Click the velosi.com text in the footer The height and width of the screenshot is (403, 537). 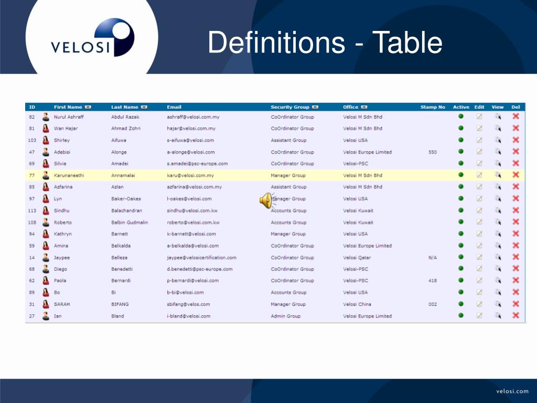[512, 391]
